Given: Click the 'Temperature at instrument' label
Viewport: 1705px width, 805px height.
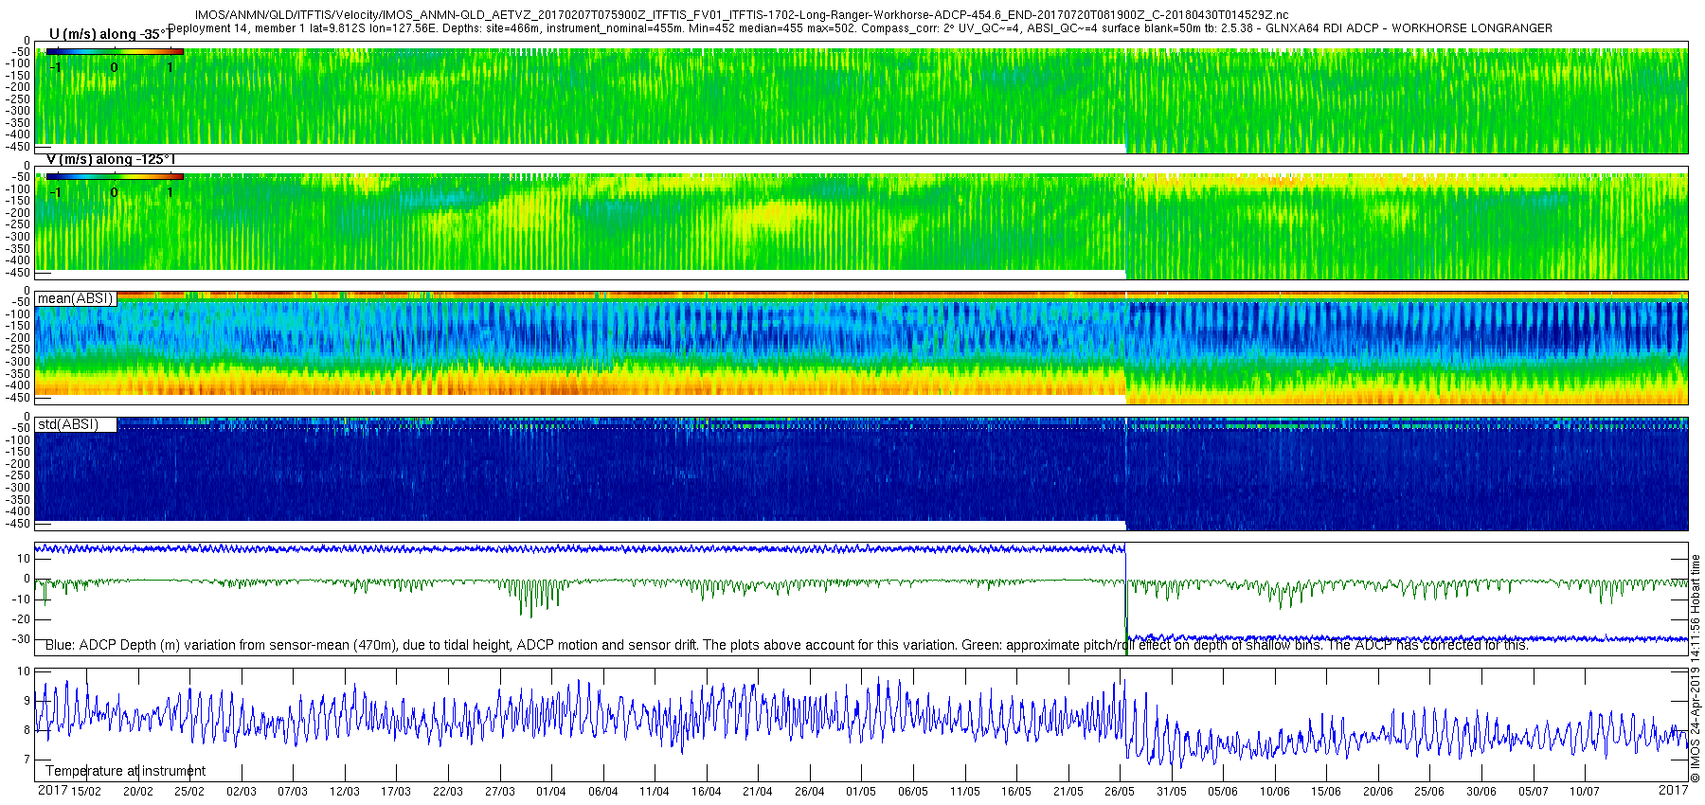Looking at the screenshot, I should pos(125,771).
